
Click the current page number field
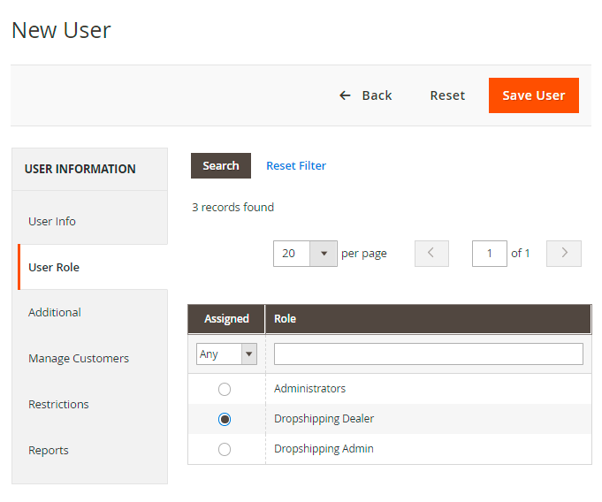489,254
